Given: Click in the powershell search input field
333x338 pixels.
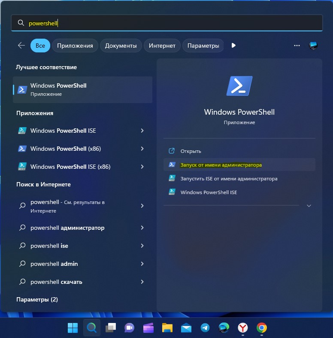Looking at the screenshot, I should [x=167, y=23].
